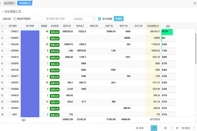Expand row CM220A
197x131 pixels.
point(8,44)
